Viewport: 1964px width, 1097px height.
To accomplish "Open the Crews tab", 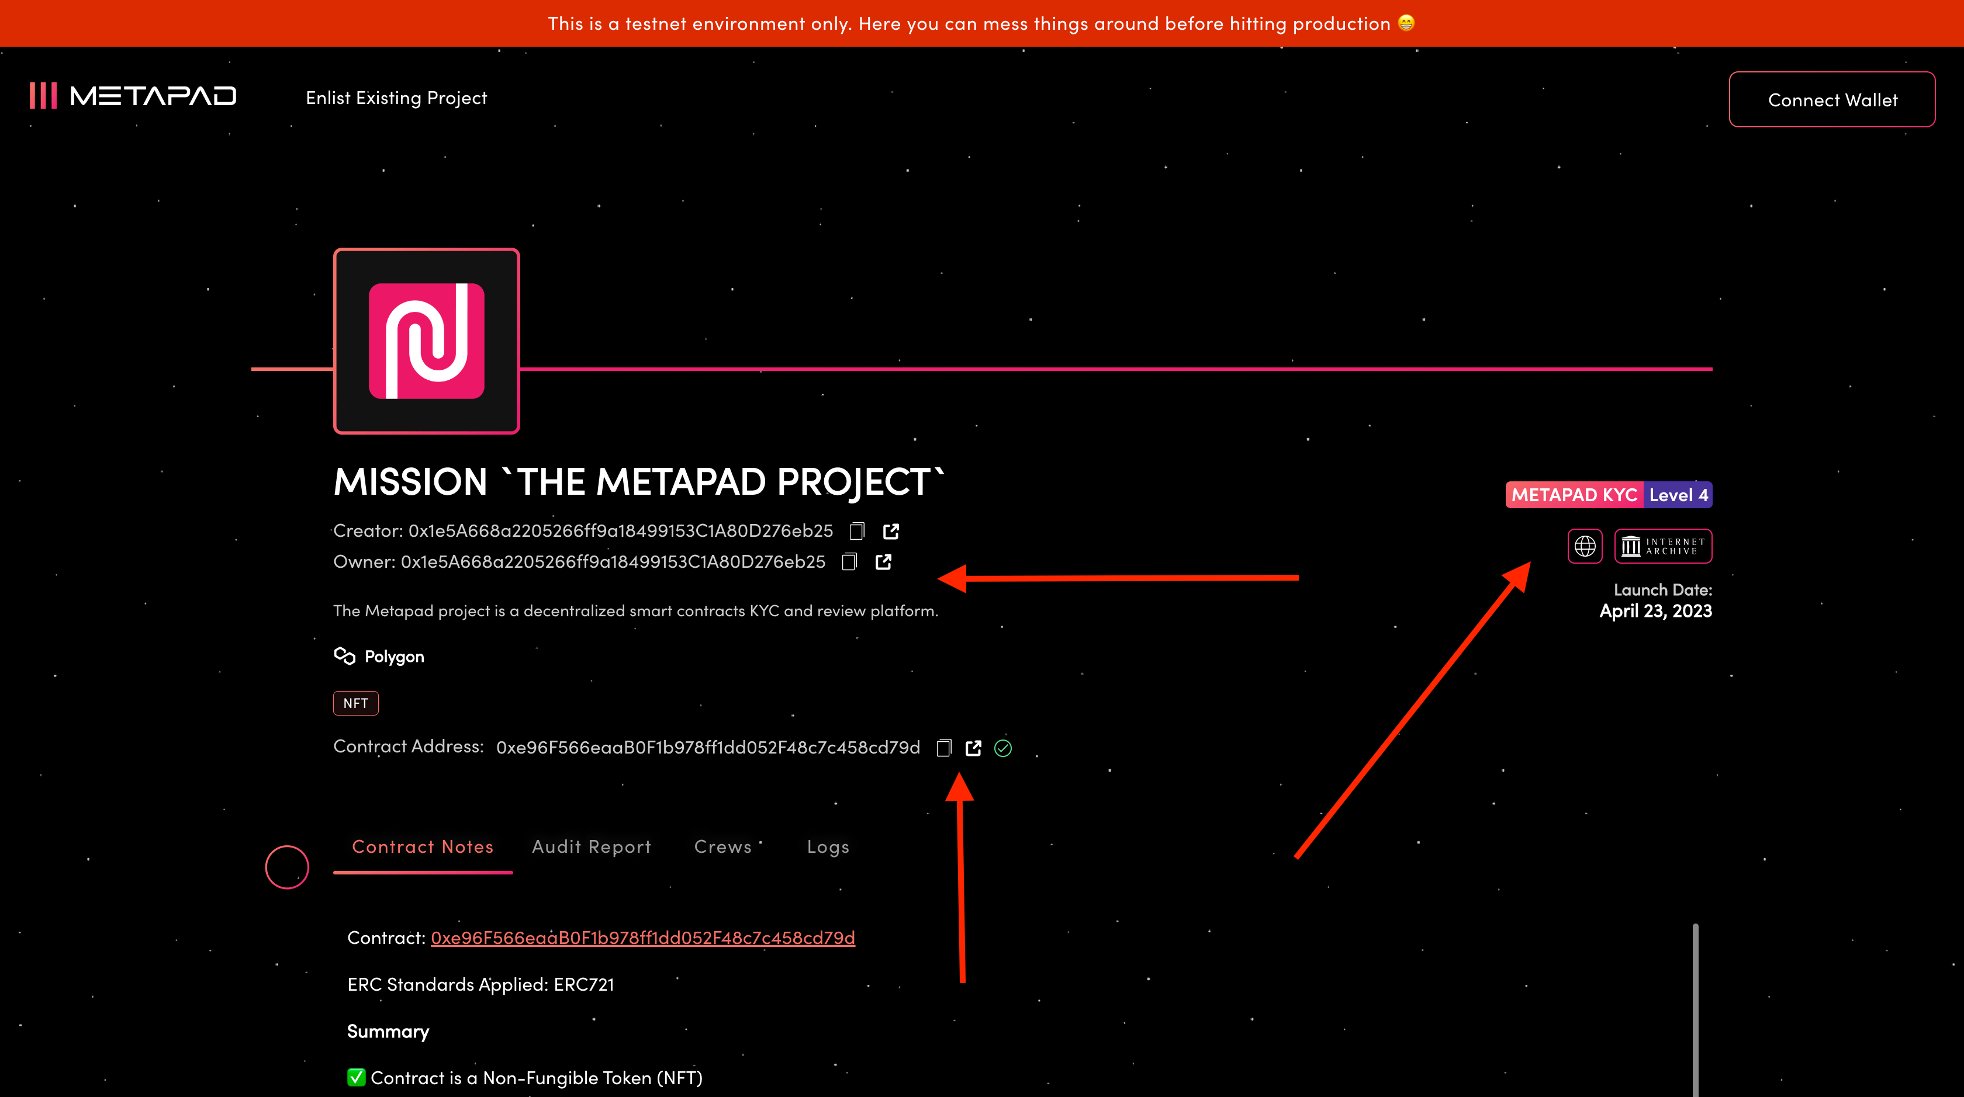I will tap(723, 847).
